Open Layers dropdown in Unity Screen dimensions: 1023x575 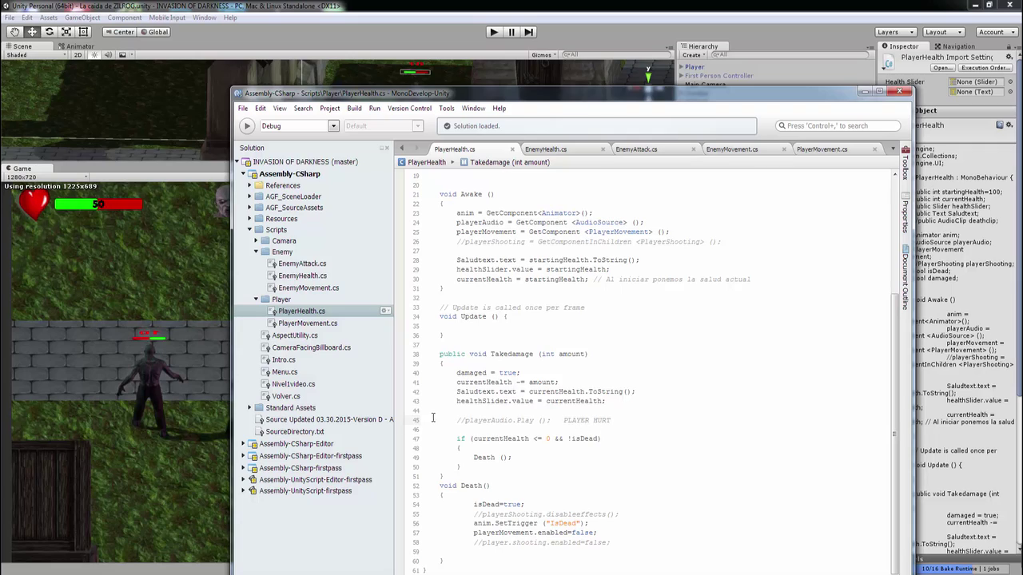tap(895, 32)
